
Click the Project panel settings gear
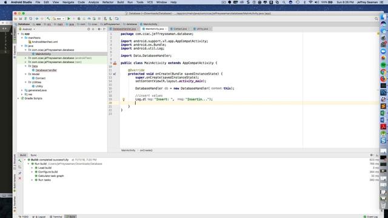point(99,29)
